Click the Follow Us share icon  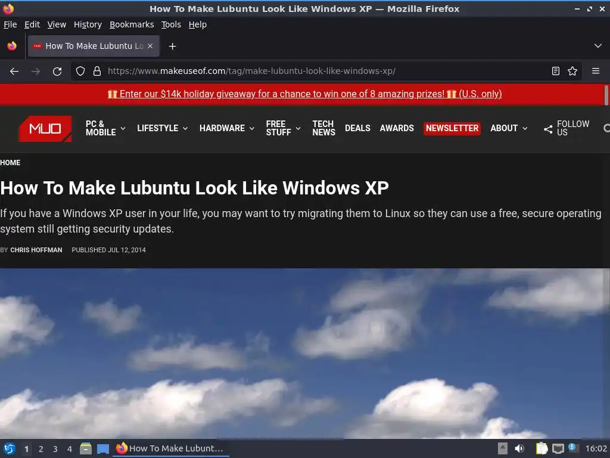coord(548,129)
